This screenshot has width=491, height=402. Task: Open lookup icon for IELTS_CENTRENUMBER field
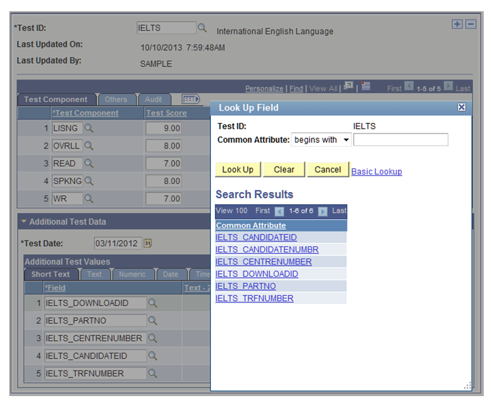(x=152, y=338)
